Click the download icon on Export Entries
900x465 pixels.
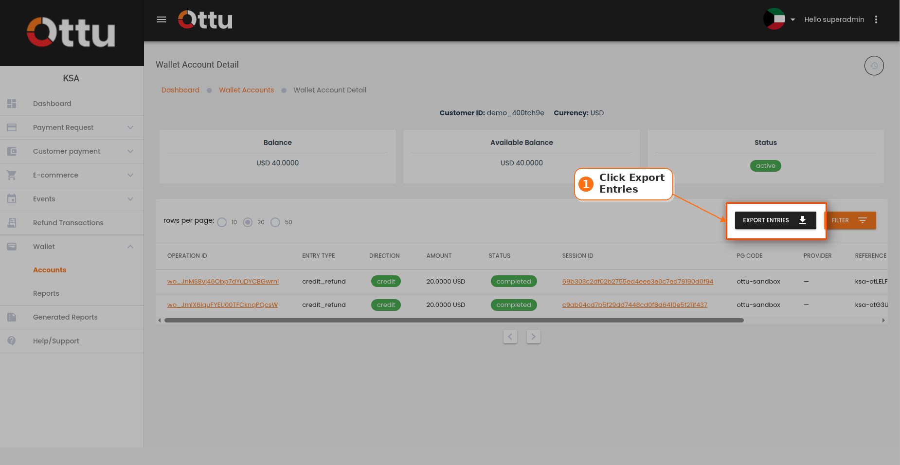803,220
